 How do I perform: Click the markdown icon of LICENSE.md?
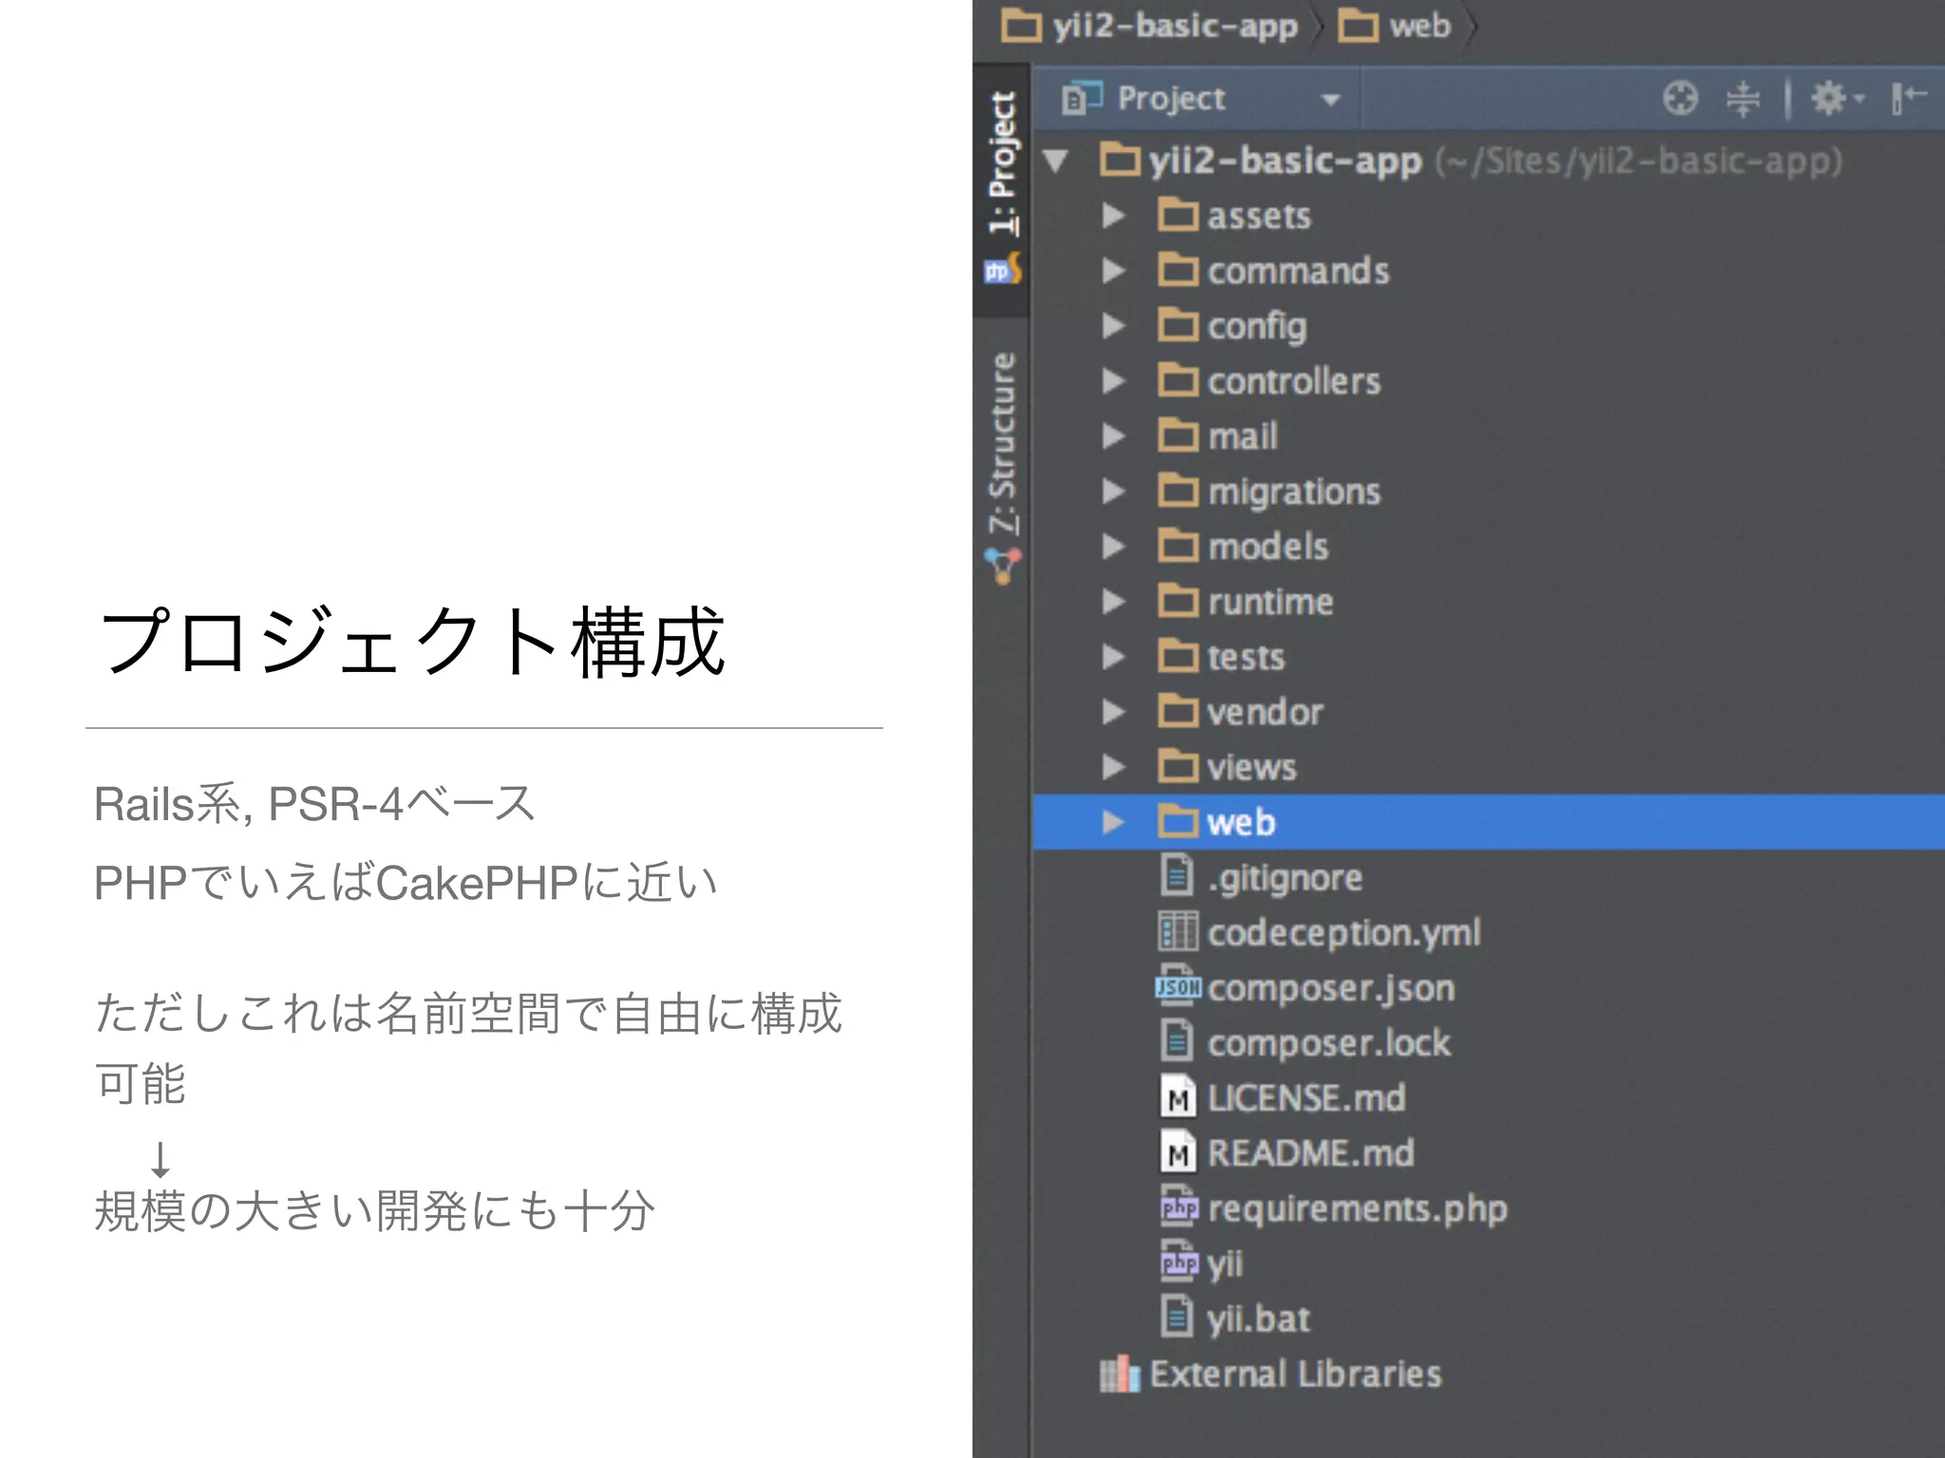pyautogui.click(x=1178, y=1097)
